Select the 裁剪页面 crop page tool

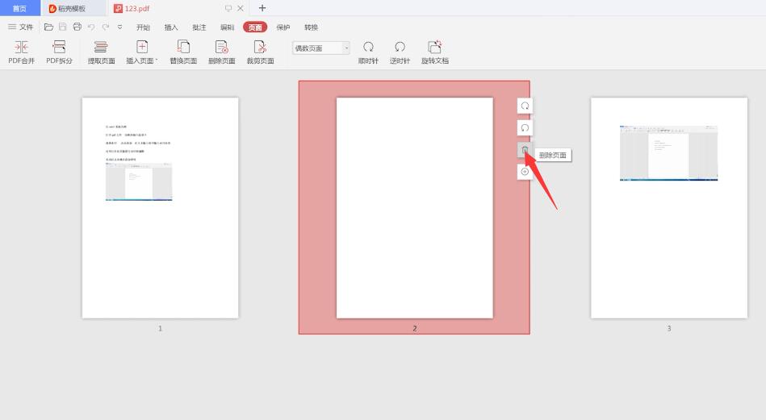click(x=261, y=52)
